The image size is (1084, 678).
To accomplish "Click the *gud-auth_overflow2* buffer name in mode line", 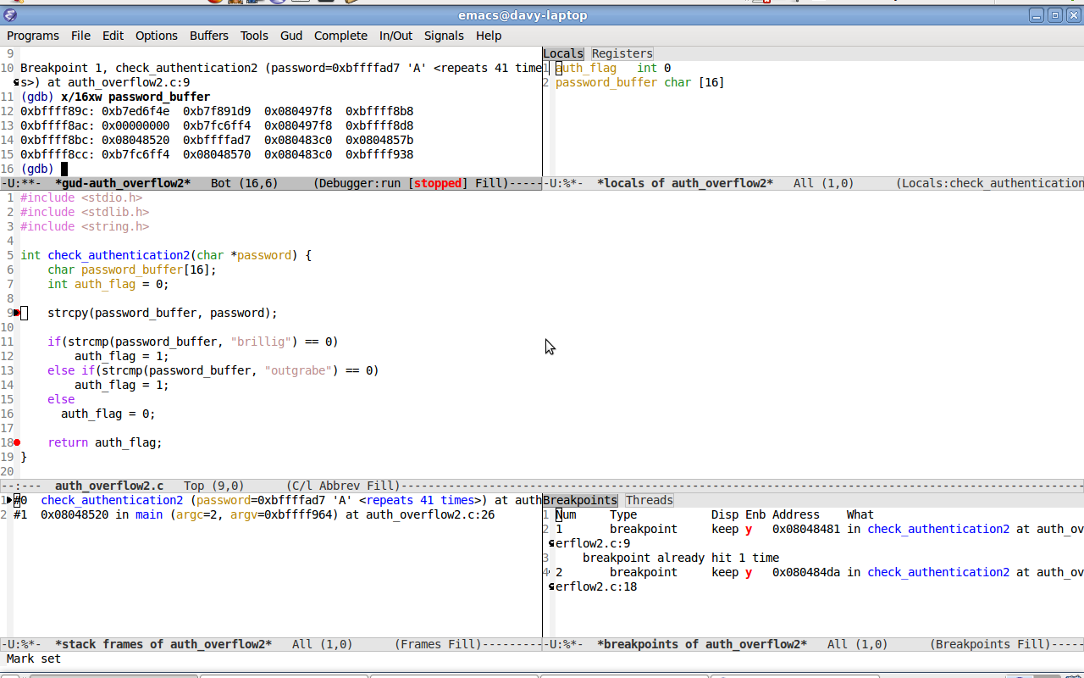I will (x=123, y=183).
